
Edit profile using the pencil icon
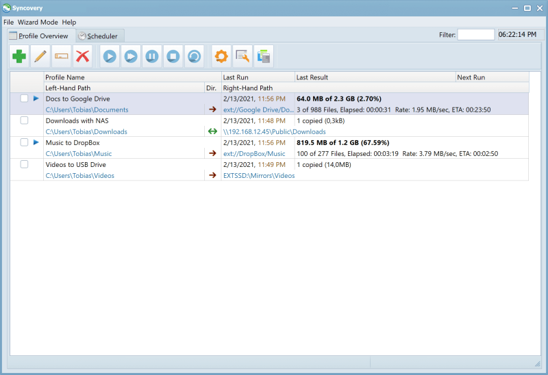coord(40,56)
